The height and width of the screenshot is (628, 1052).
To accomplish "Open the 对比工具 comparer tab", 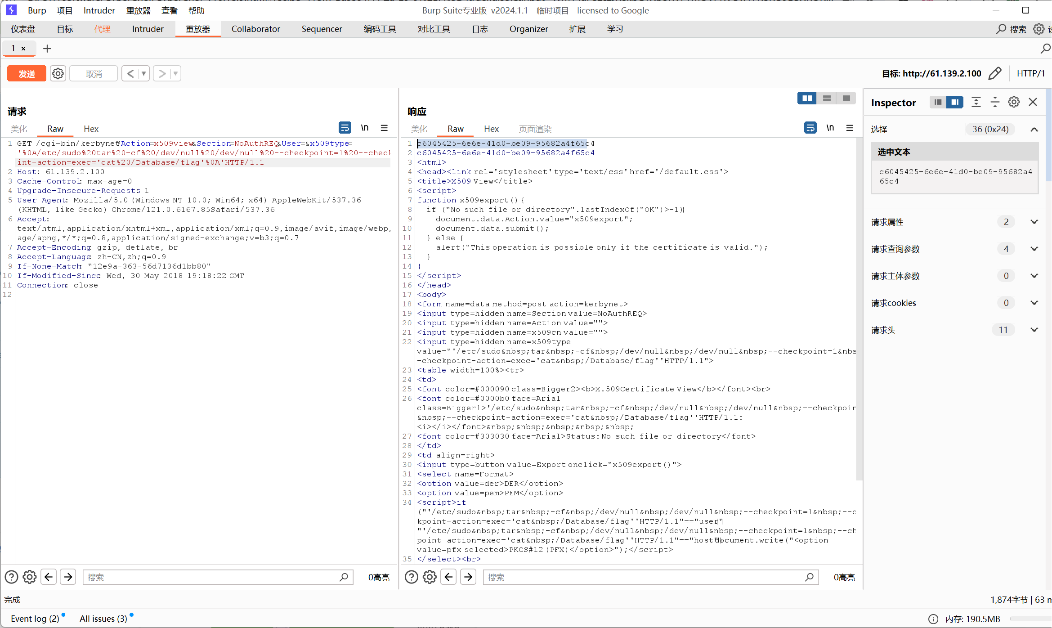I will [434, 29].
